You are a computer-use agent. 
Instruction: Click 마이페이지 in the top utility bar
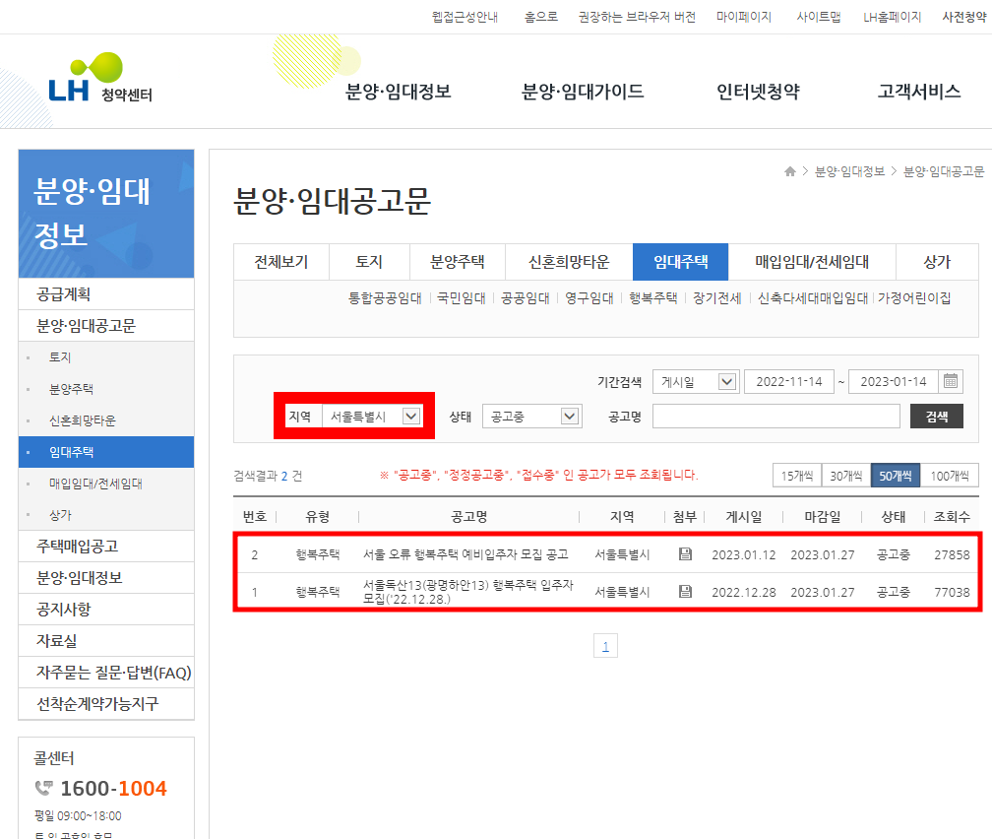tap(743, 17)
